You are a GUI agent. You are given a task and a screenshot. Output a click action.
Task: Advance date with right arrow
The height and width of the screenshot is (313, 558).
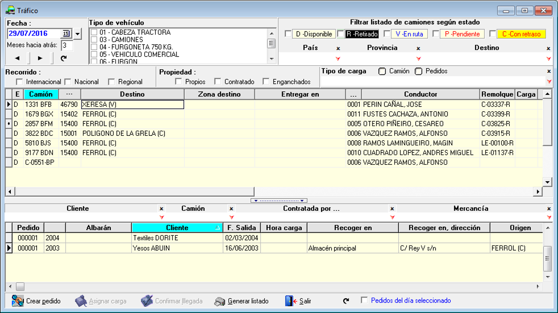(40, 58)
